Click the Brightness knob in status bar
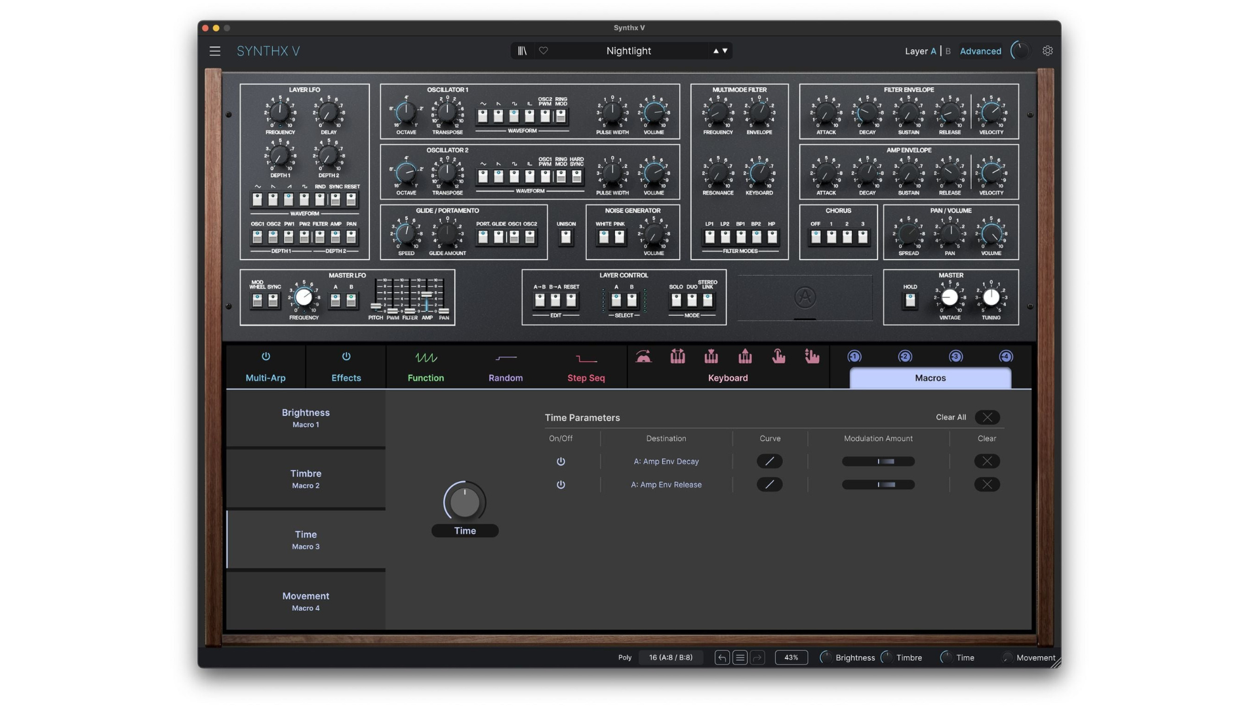The width and height of the screenshot is (1259, 708). (826, 658)
